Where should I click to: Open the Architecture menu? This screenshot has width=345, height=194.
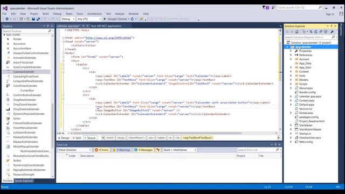94,14
